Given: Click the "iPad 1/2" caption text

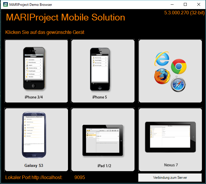Looking at the screenshot, I should [x=104, y=166].
